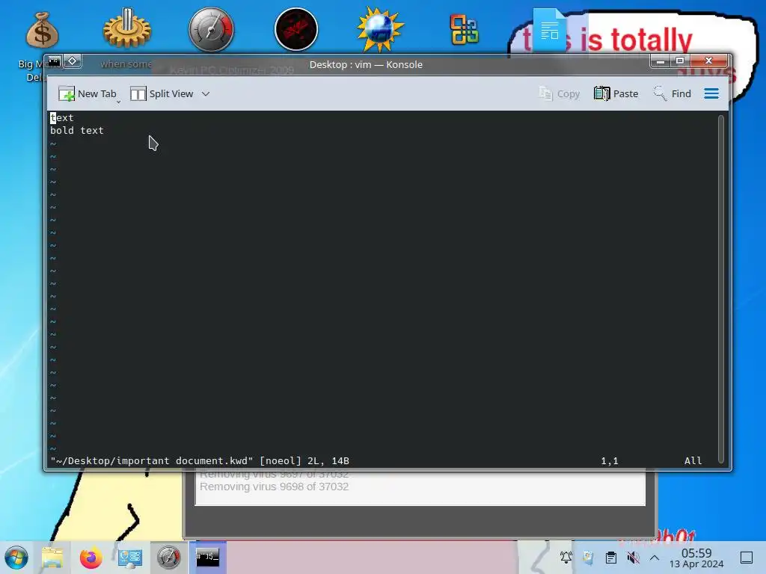The height and width of the screenshot is (574, 766).
Task: Open the notifications bell in tray
Action: click(x=566, y=558)
